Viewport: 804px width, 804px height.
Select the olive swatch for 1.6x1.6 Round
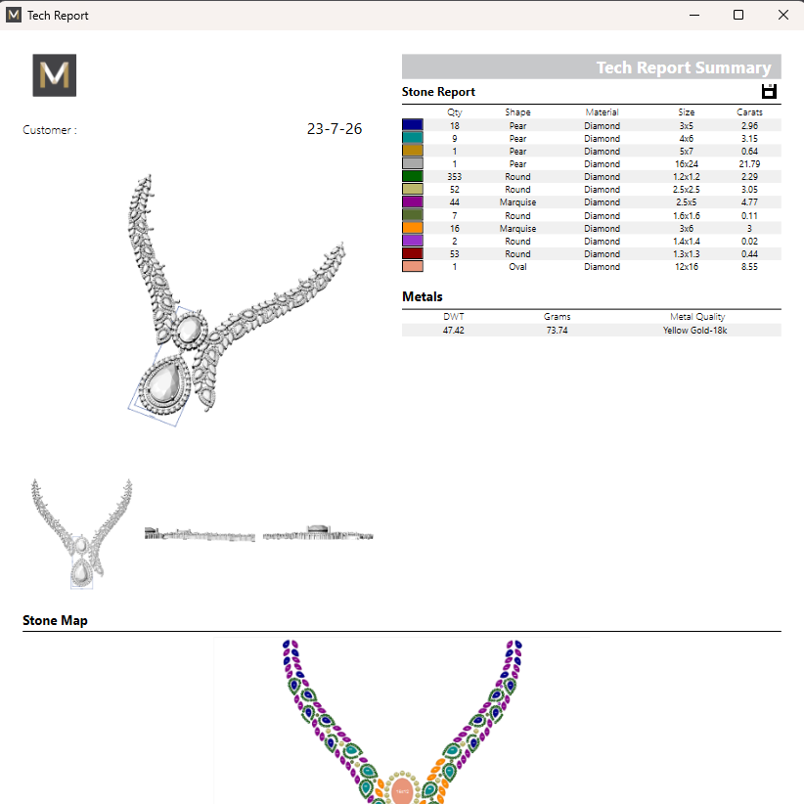[x=412, y=215]
